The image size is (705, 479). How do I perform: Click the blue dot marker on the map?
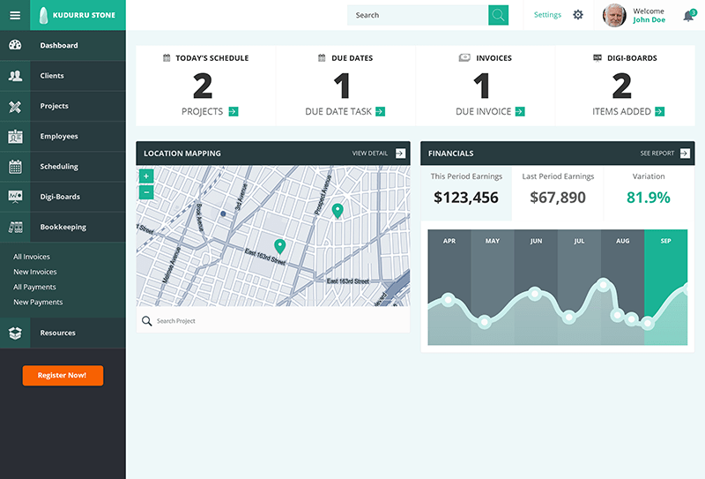223,213
